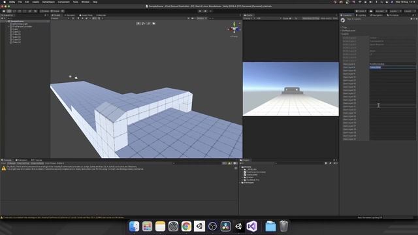
Task: Open the Gizmos dropdown
Action: click(201, 18)
